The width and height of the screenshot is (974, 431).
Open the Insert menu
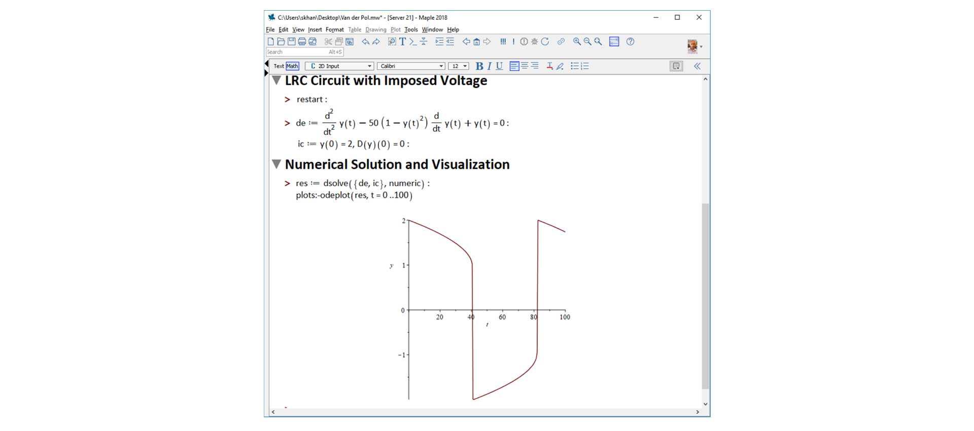click(x=315, y=29)
